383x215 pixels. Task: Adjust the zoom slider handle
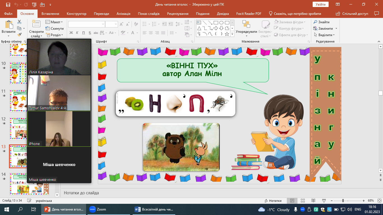click(x=343, y=201)
